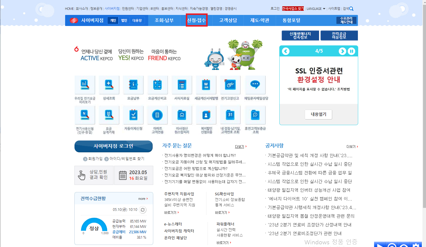Click 온라인 패널단 link

click(x=175, y=238)
